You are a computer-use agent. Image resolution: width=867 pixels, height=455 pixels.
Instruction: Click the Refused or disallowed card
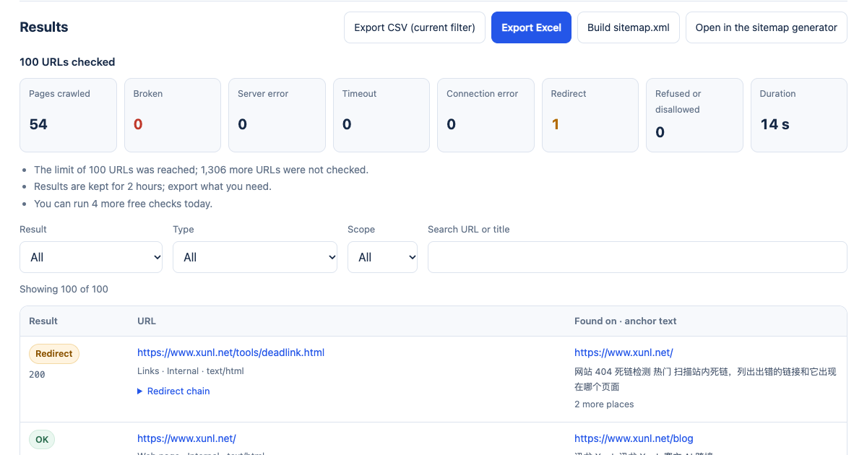694,115
